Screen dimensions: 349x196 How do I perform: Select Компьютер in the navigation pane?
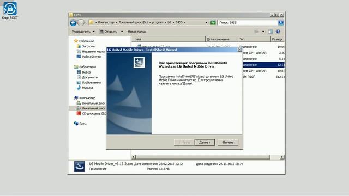(x=85, y=98)
